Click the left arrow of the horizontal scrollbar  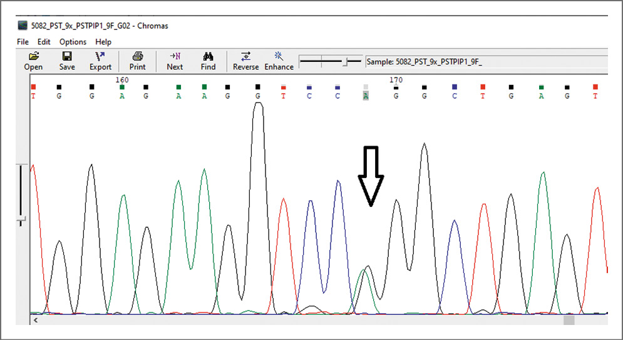click(x=36, y=320)
